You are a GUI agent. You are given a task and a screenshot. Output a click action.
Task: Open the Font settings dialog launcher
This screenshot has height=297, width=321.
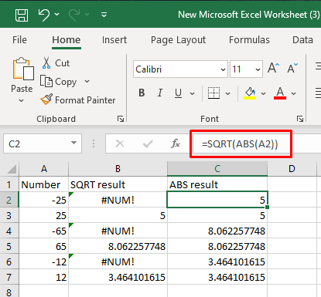coord(300,119)
